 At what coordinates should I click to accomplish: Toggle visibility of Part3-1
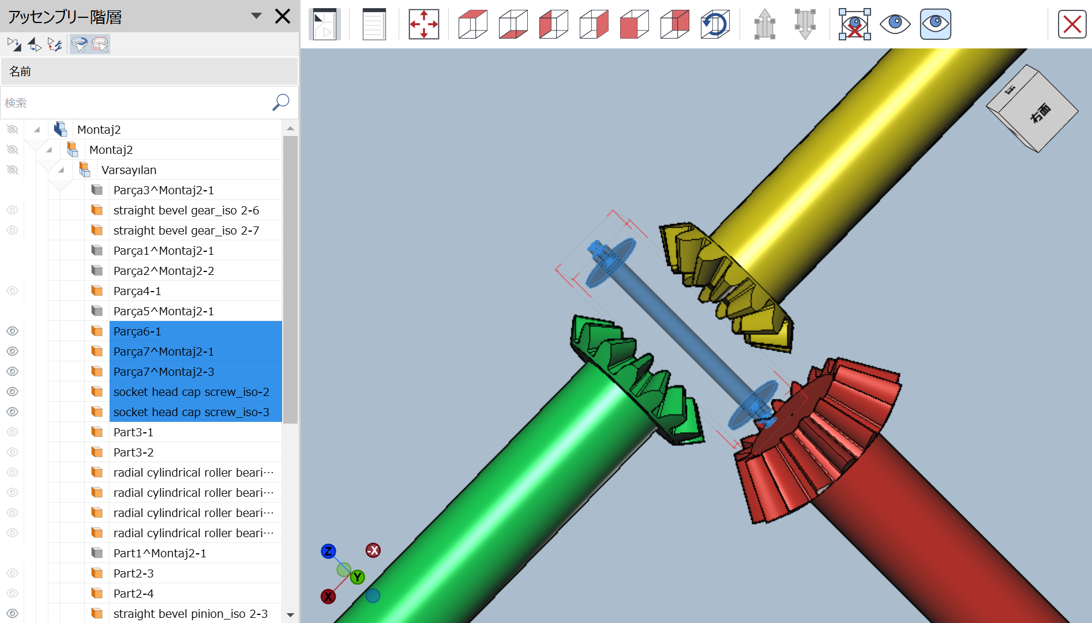click(12, 432)
